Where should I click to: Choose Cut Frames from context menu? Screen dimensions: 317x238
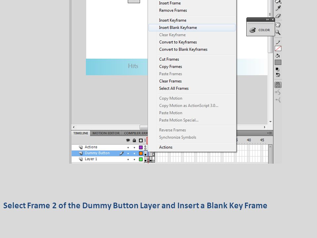(192, 59)
